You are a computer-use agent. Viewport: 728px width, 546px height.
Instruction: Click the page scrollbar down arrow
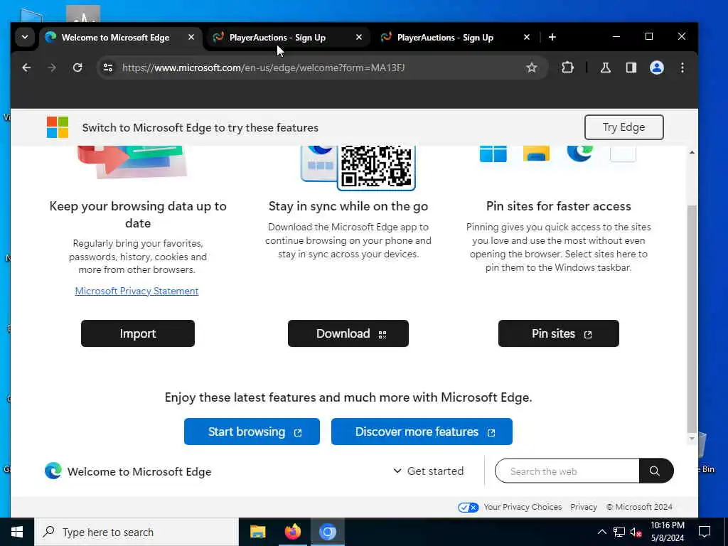[692, 438]
